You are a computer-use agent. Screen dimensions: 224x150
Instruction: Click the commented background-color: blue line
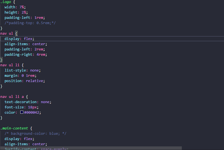tap(36, 134)
